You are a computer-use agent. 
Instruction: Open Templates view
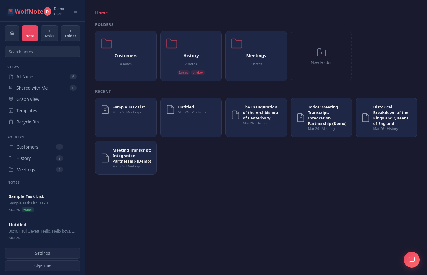[42, 111]
